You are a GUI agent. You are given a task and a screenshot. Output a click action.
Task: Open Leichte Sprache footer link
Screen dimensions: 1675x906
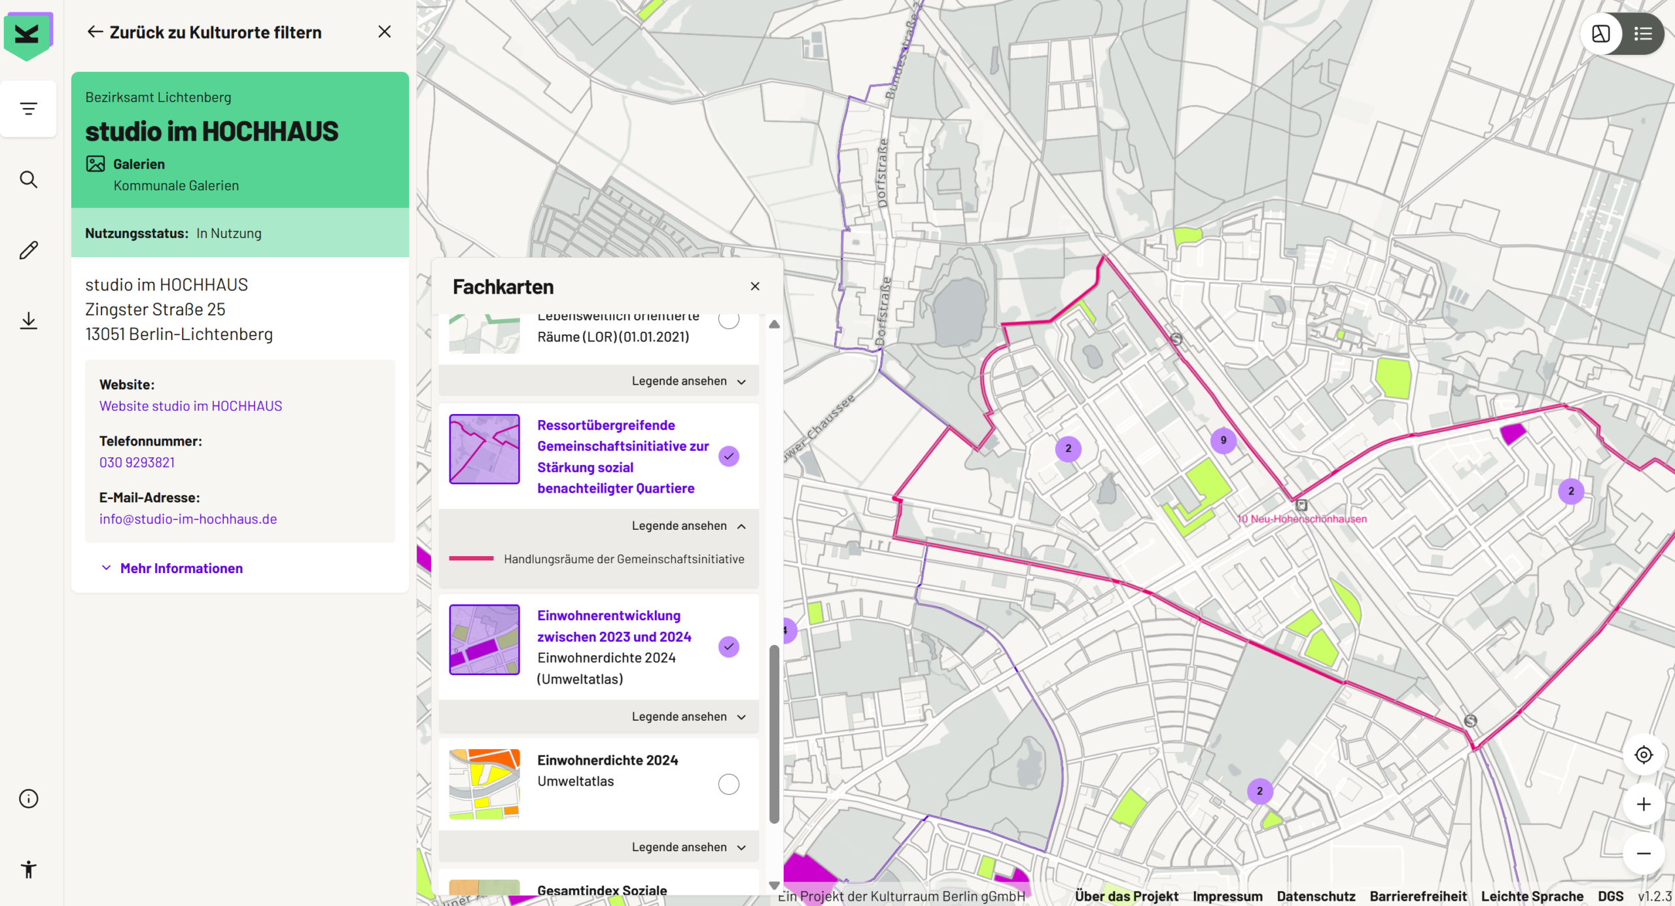[x=1532, y=896]
